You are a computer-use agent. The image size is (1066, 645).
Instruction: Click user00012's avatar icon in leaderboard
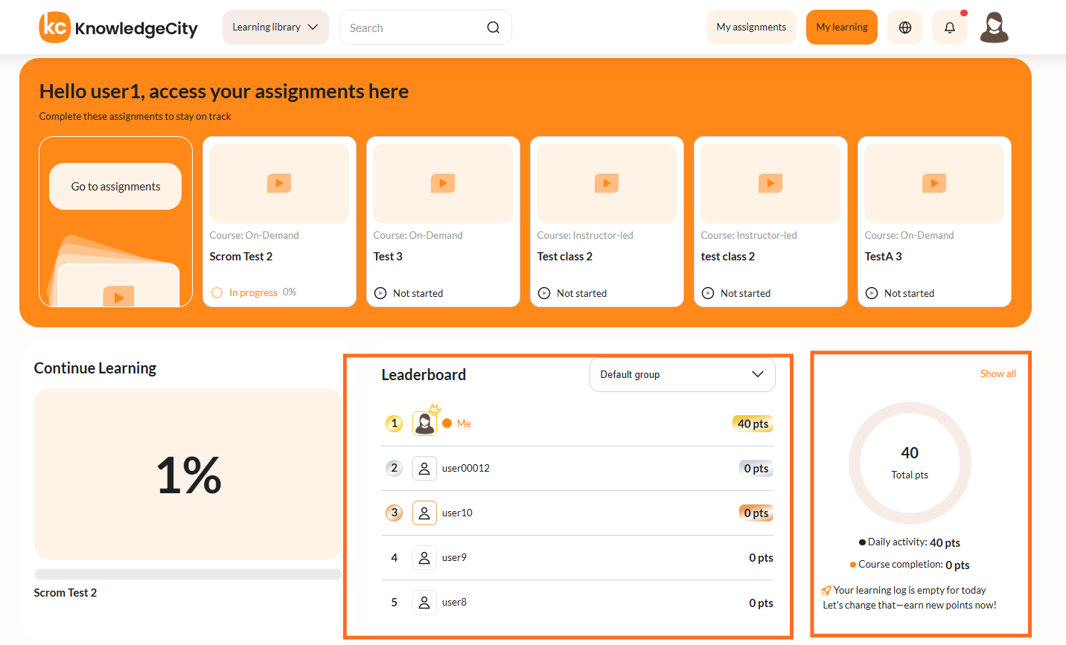(x=424, y=468)
